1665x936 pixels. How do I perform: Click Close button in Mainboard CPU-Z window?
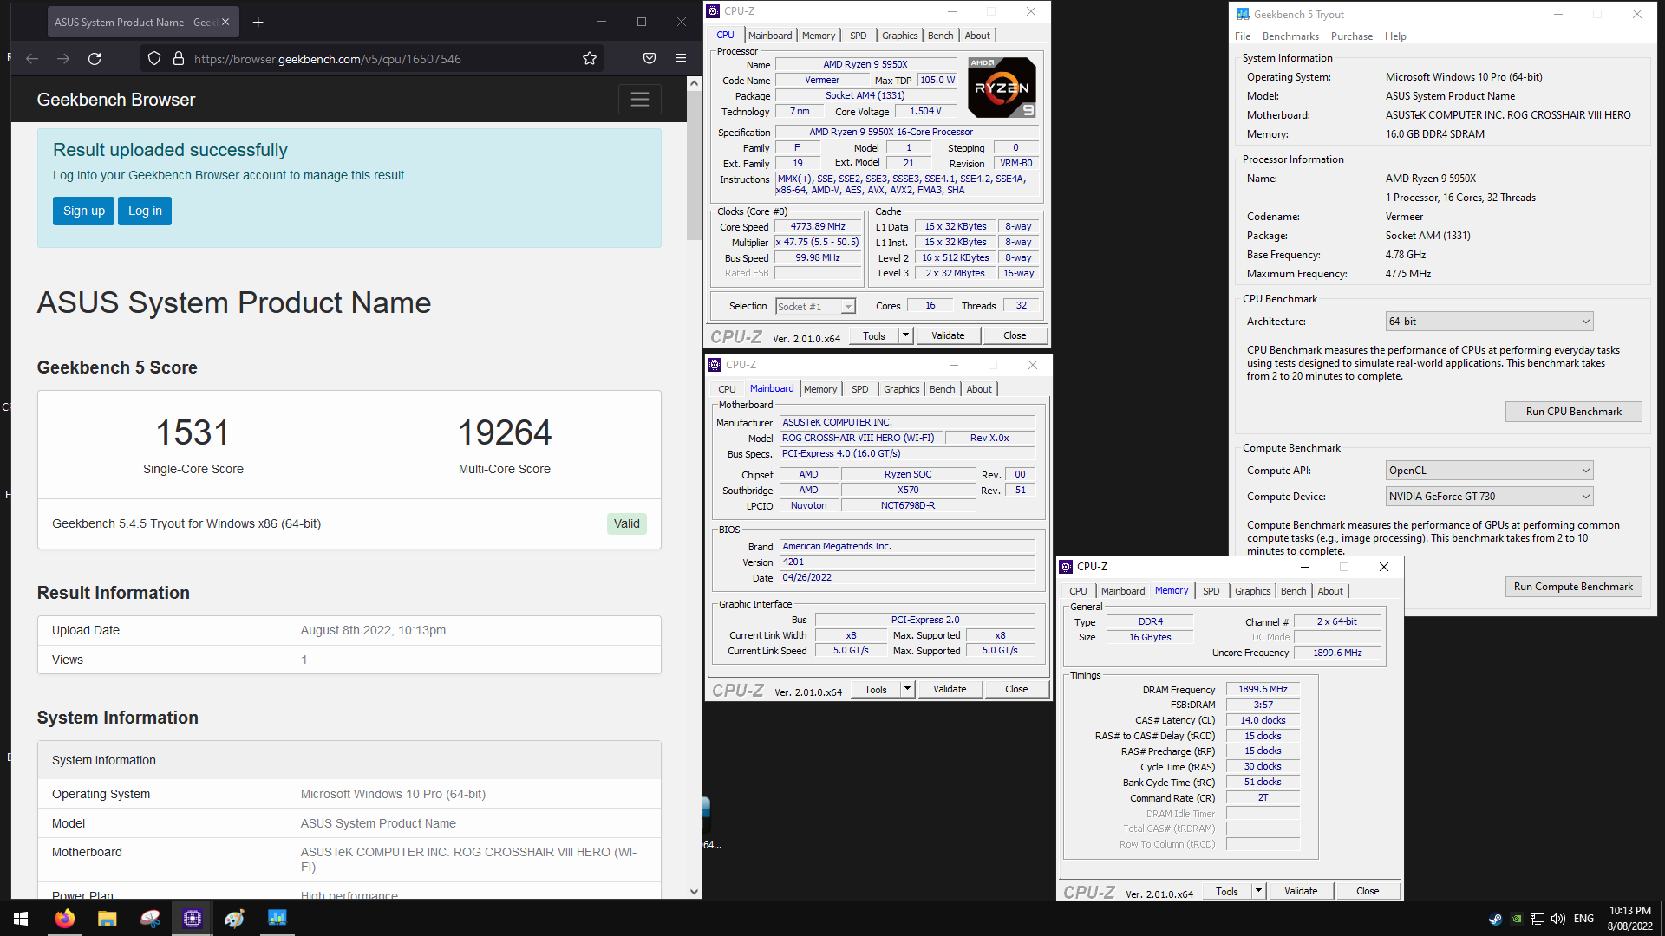tap(1016, 690)
